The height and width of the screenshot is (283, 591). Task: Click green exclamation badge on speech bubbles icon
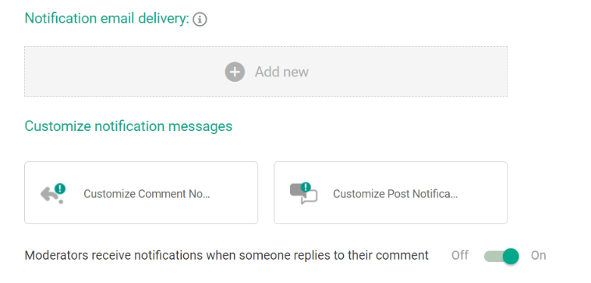click(306, 187)
